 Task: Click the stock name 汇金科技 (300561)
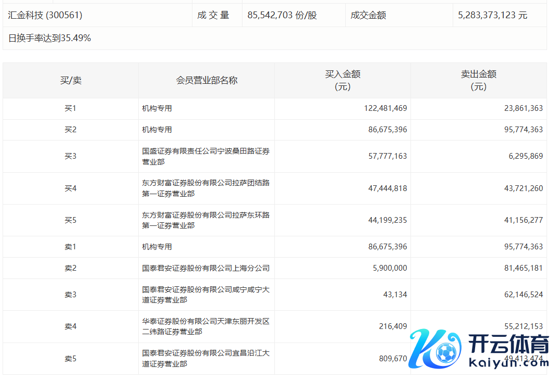(45, 16)
